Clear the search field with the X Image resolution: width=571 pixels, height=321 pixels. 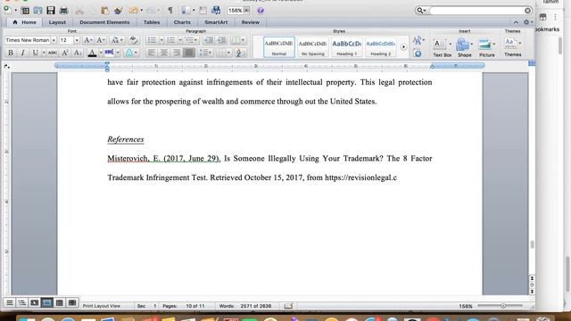coord(527,11)
